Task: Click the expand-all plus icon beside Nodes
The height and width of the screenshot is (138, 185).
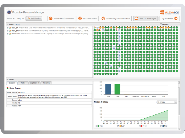Action: point(17,25)
